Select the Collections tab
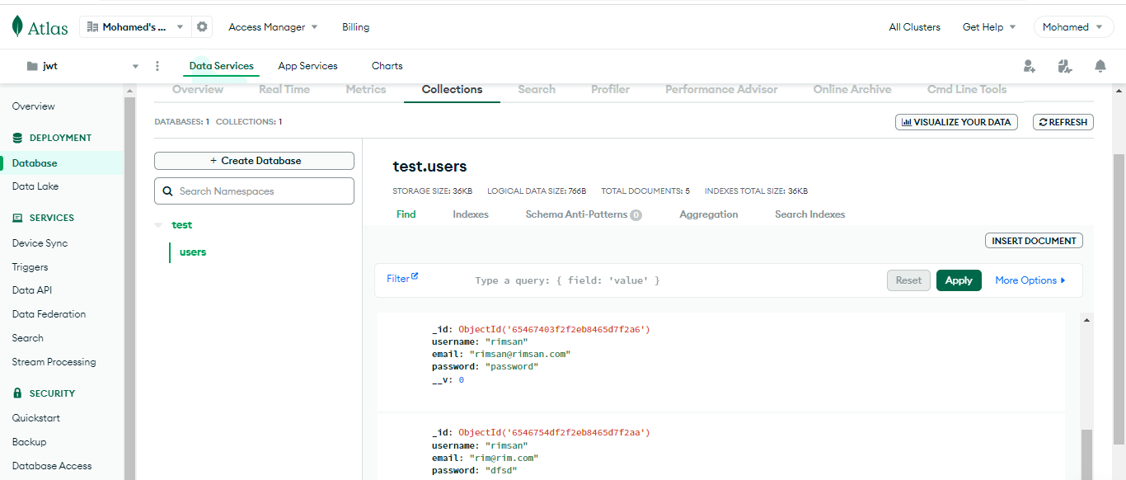The width and height of the screenshot is (1126, 480). [452, 89]
